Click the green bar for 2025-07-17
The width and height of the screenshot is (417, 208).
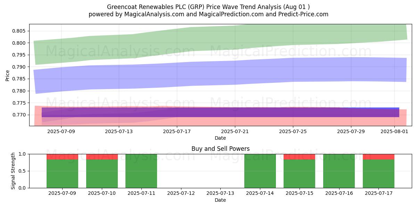coord(378,174)
